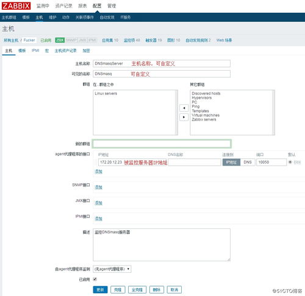
Task: Switch to the 主机 form tab
Action: [9, 51]
